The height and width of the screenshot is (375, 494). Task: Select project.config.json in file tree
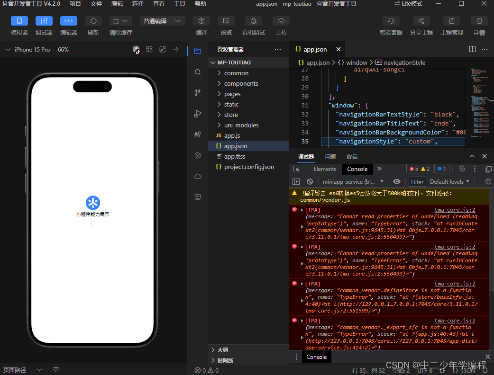(249, 167)
